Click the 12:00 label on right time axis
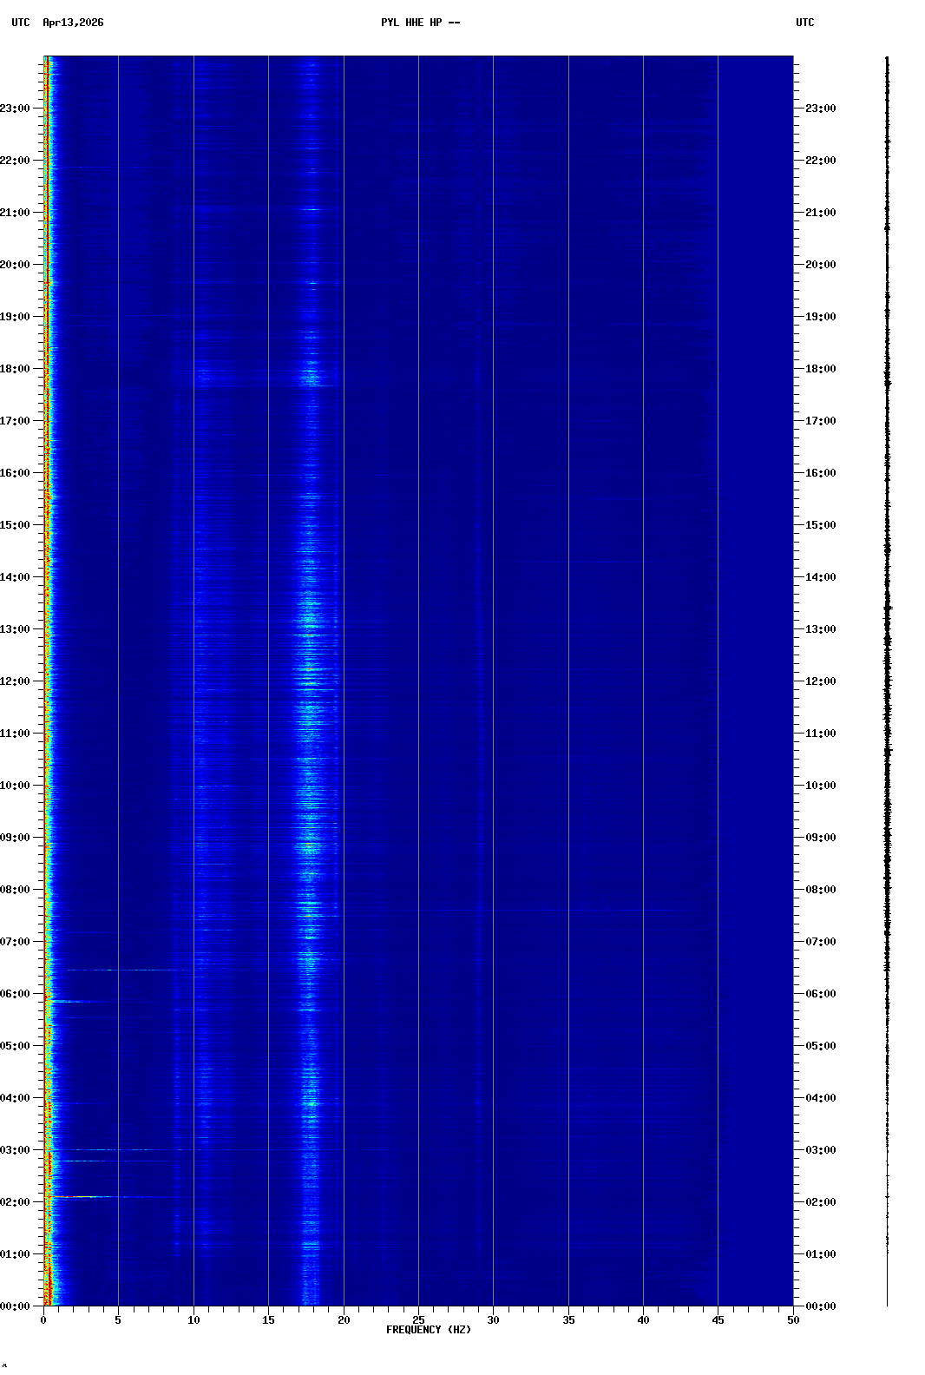Screen dimensions: 925x1375 click(x=821, y=681)
